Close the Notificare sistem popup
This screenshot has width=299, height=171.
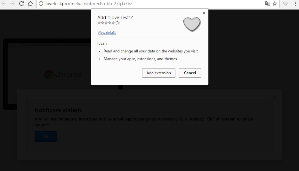(274, 97)
